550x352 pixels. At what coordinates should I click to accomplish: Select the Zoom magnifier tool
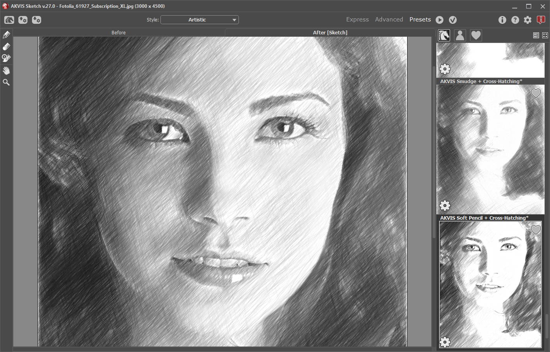pyautogui.click(x=6, y=82)
